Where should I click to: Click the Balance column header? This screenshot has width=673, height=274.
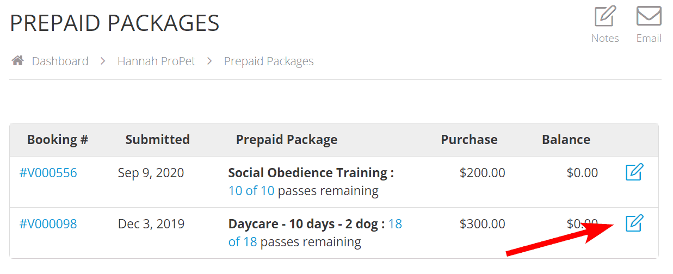pos(566,140)
